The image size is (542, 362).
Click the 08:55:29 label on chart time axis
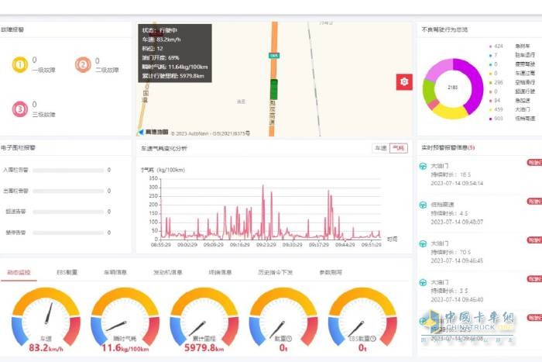coord(161,245)
